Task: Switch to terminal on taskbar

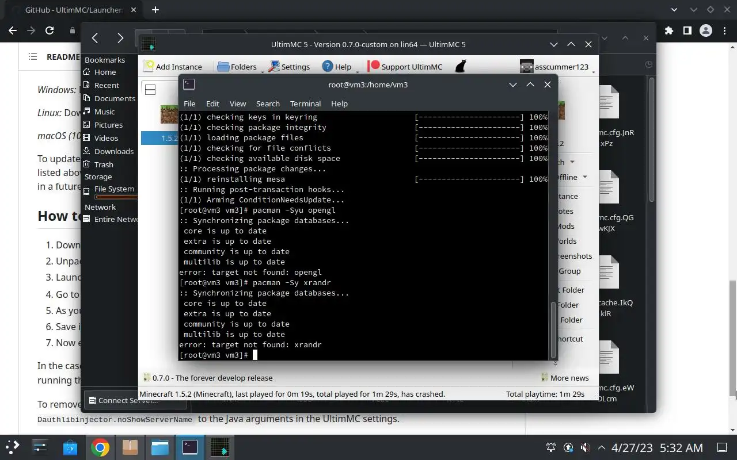Action: [190, 447]
